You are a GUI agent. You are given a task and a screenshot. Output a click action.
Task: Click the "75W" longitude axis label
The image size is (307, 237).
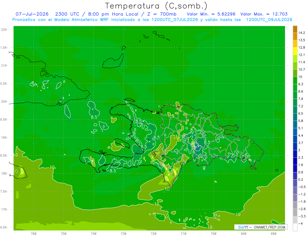pyautogui.click(x=64, y=233)
